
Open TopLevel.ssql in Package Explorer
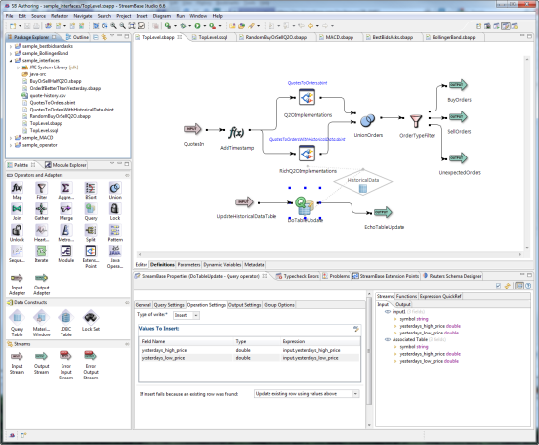pyautogui.click(x=44, y=130)
